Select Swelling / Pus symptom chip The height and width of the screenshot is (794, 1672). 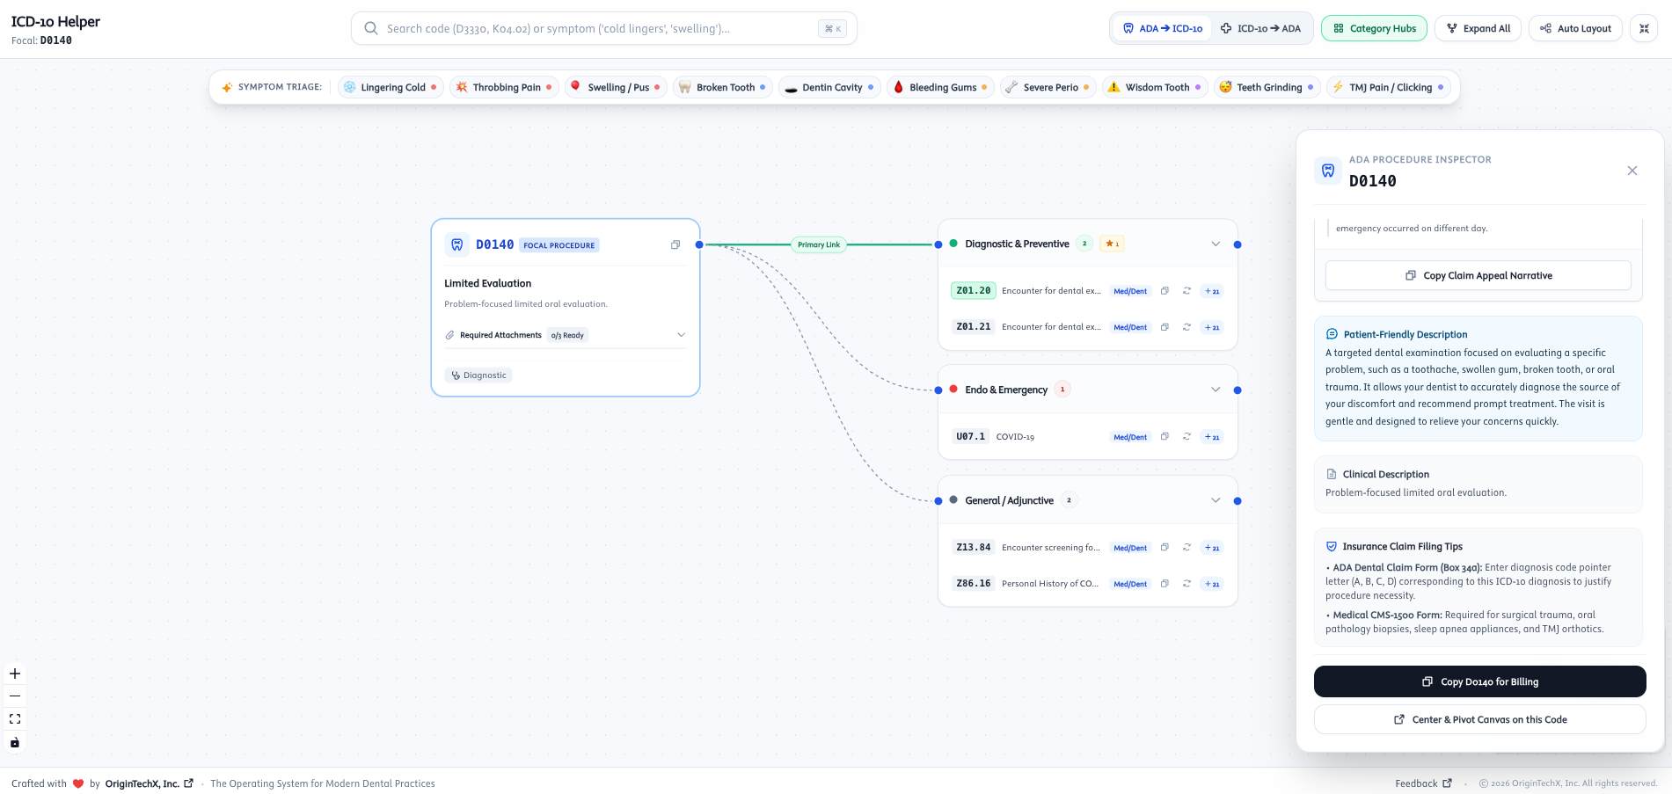coord(616,87)
